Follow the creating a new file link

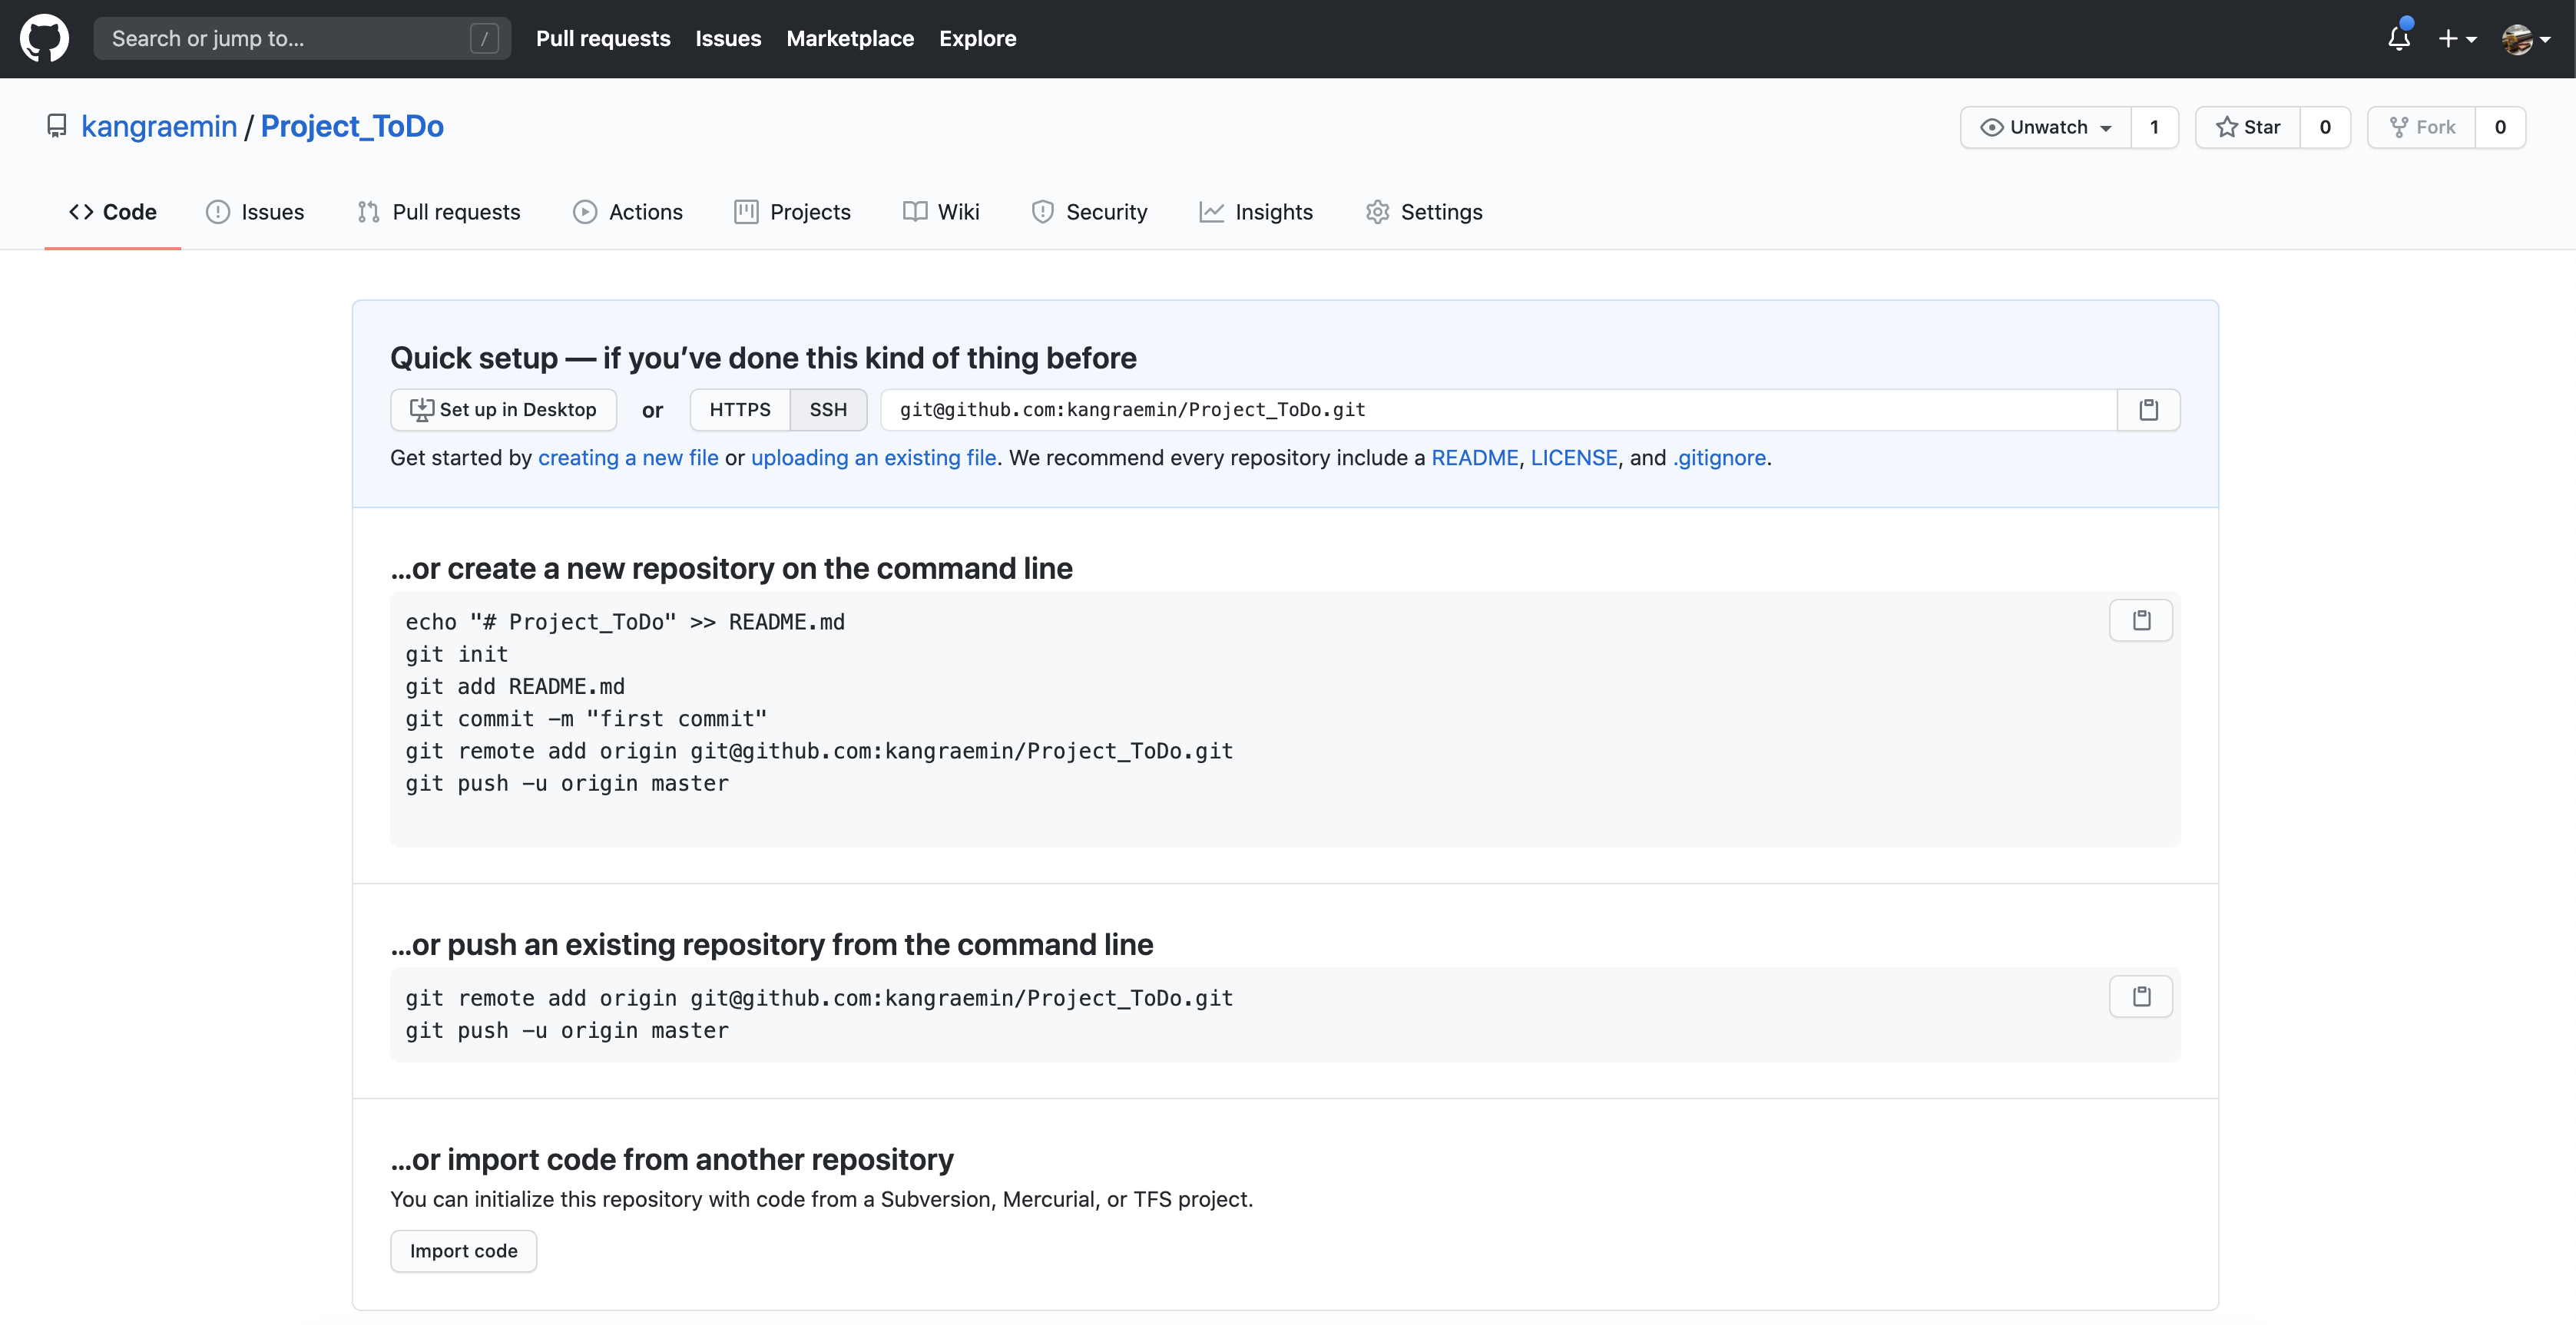[x=628, y=458]
